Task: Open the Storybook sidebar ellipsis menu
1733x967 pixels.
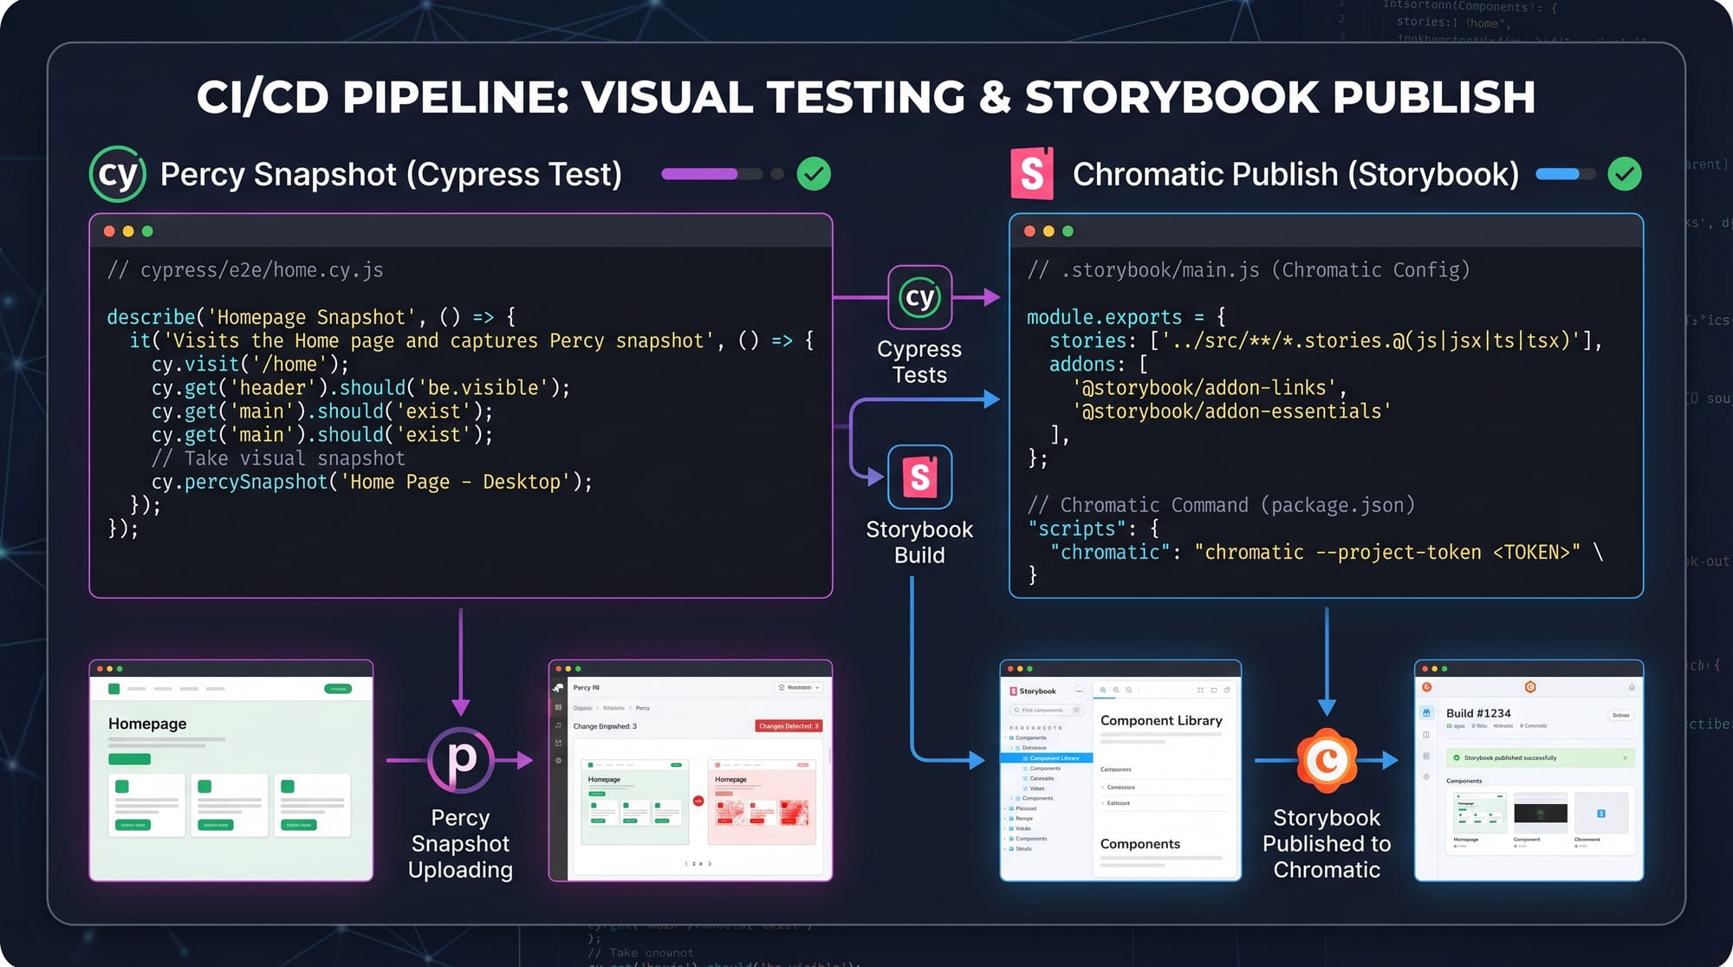Action: [x=1079, y=691]
